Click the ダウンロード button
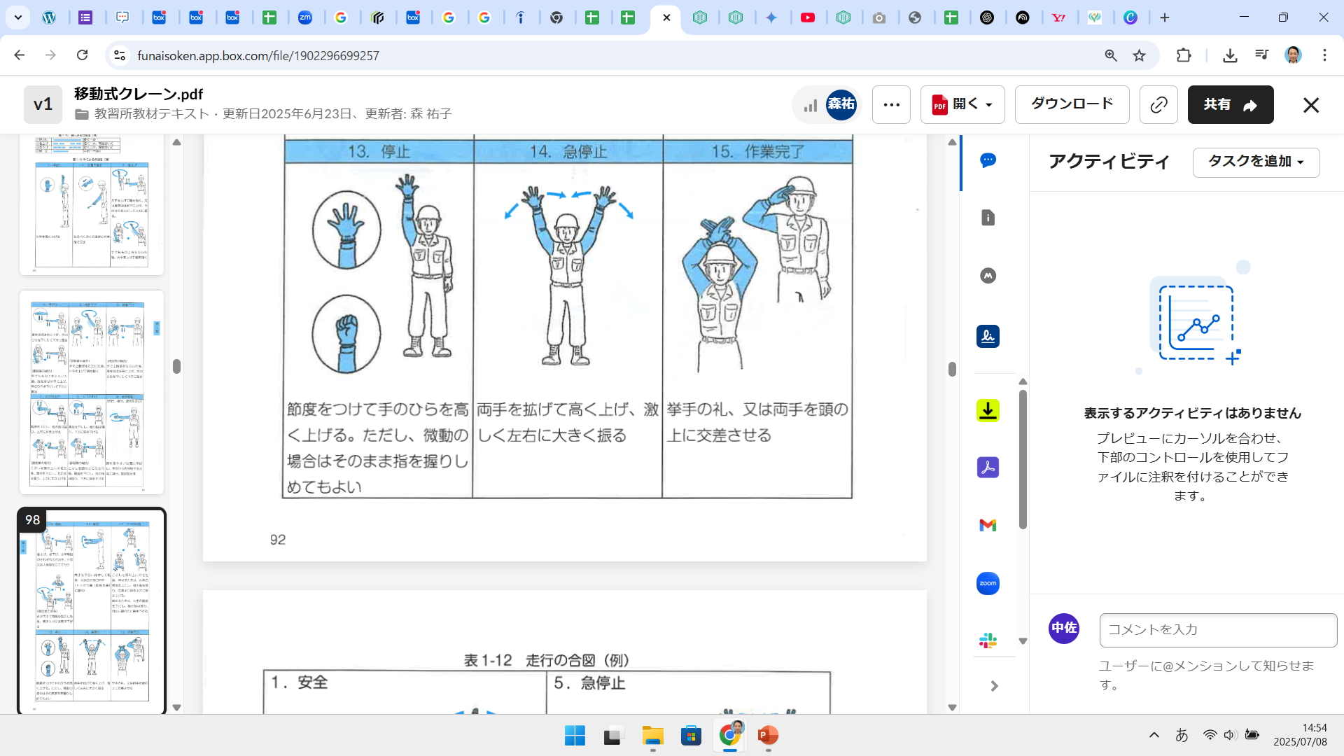 (x=1072, y=104)
